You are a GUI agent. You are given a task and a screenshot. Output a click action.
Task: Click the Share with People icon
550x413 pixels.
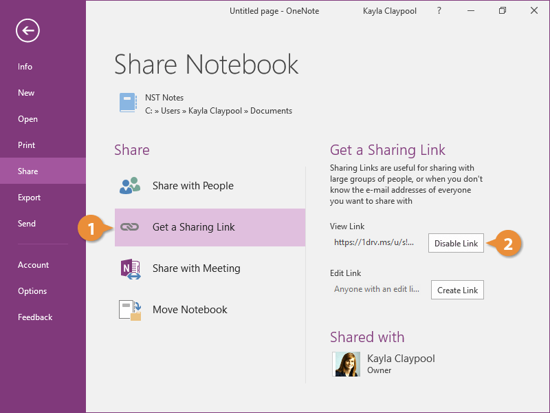point(130,185)
